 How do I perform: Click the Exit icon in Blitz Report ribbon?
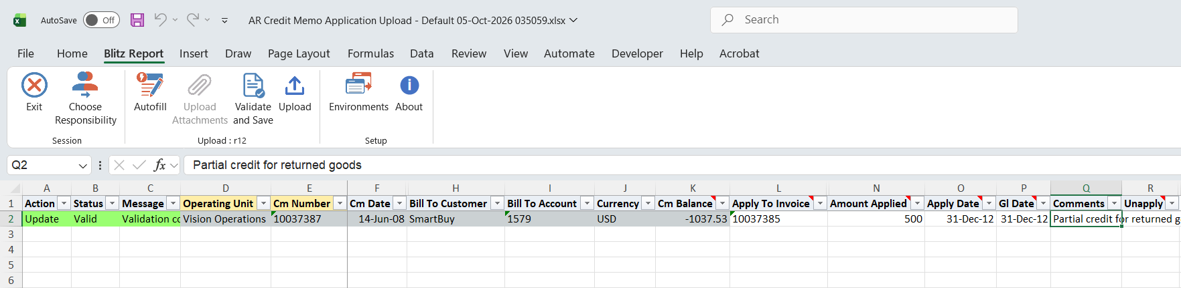[34, 85]
